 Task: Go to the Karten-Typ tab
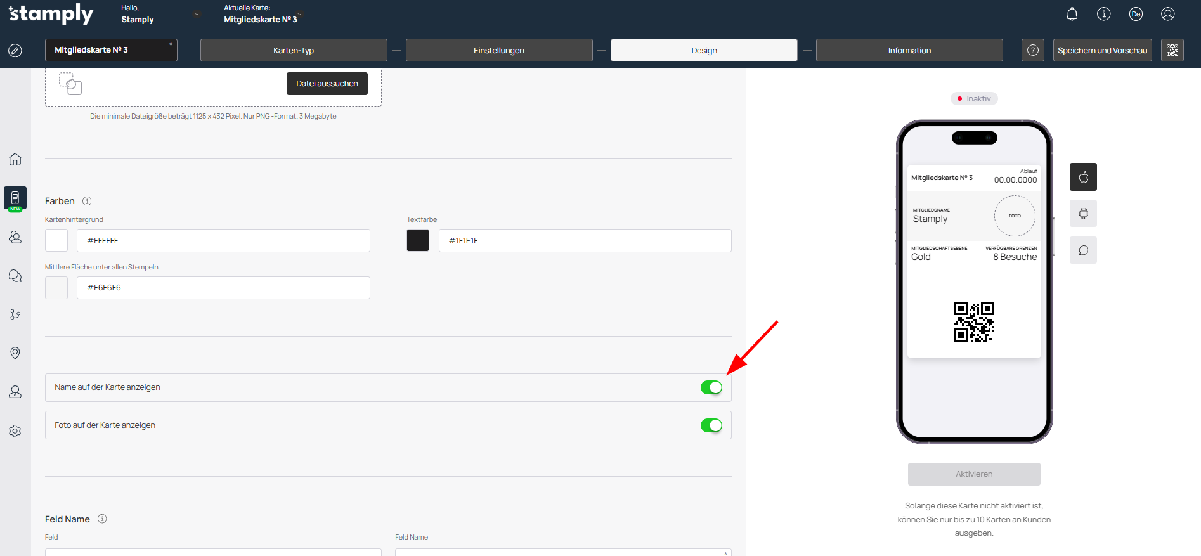tap(294, 50)
